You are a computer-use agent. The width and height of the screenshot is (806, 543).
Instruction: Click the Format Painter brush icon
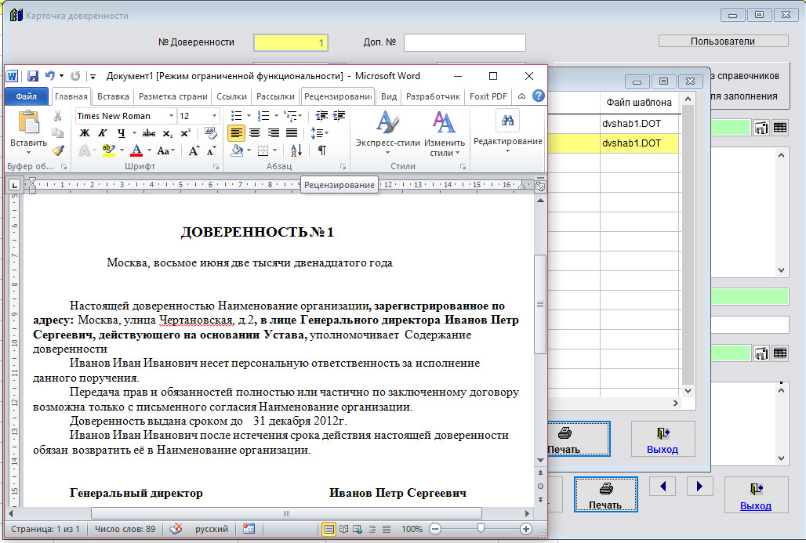pyautogui.click(x=57, y=150)
